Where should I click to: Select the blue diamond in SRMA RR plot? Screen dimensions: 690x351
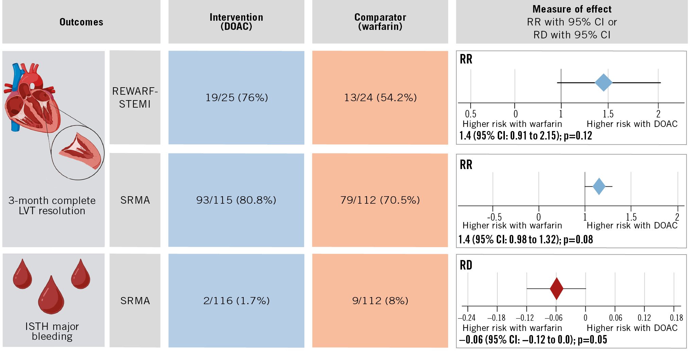point(599,186)
